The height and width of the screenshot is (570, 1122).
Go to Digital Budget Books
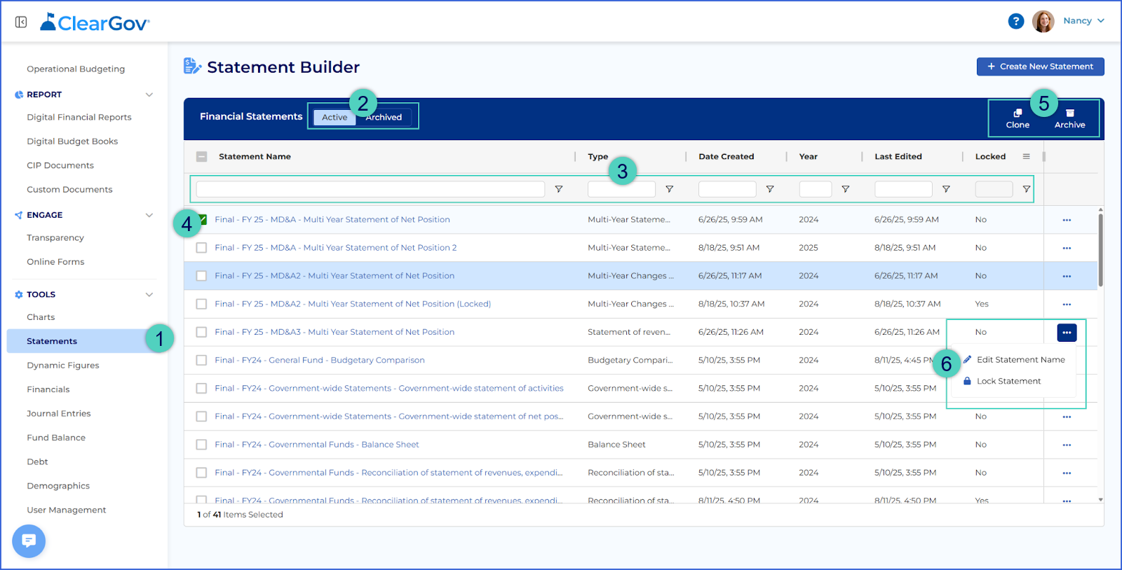[72, 141]
